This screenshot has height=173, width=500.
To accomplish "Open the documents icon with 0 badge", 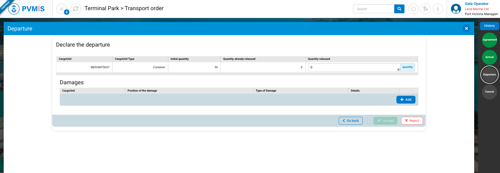I will [x=62, y=9].
